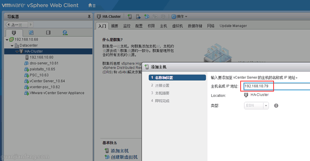310x161 pixels.
Task: Select wizard step 2 连接设置
Action: [160, 85]
